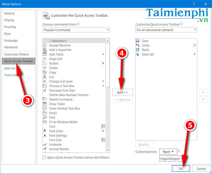Click the Undo arrow icon
This screenshot has height=174, width=212.
[137, 45]
